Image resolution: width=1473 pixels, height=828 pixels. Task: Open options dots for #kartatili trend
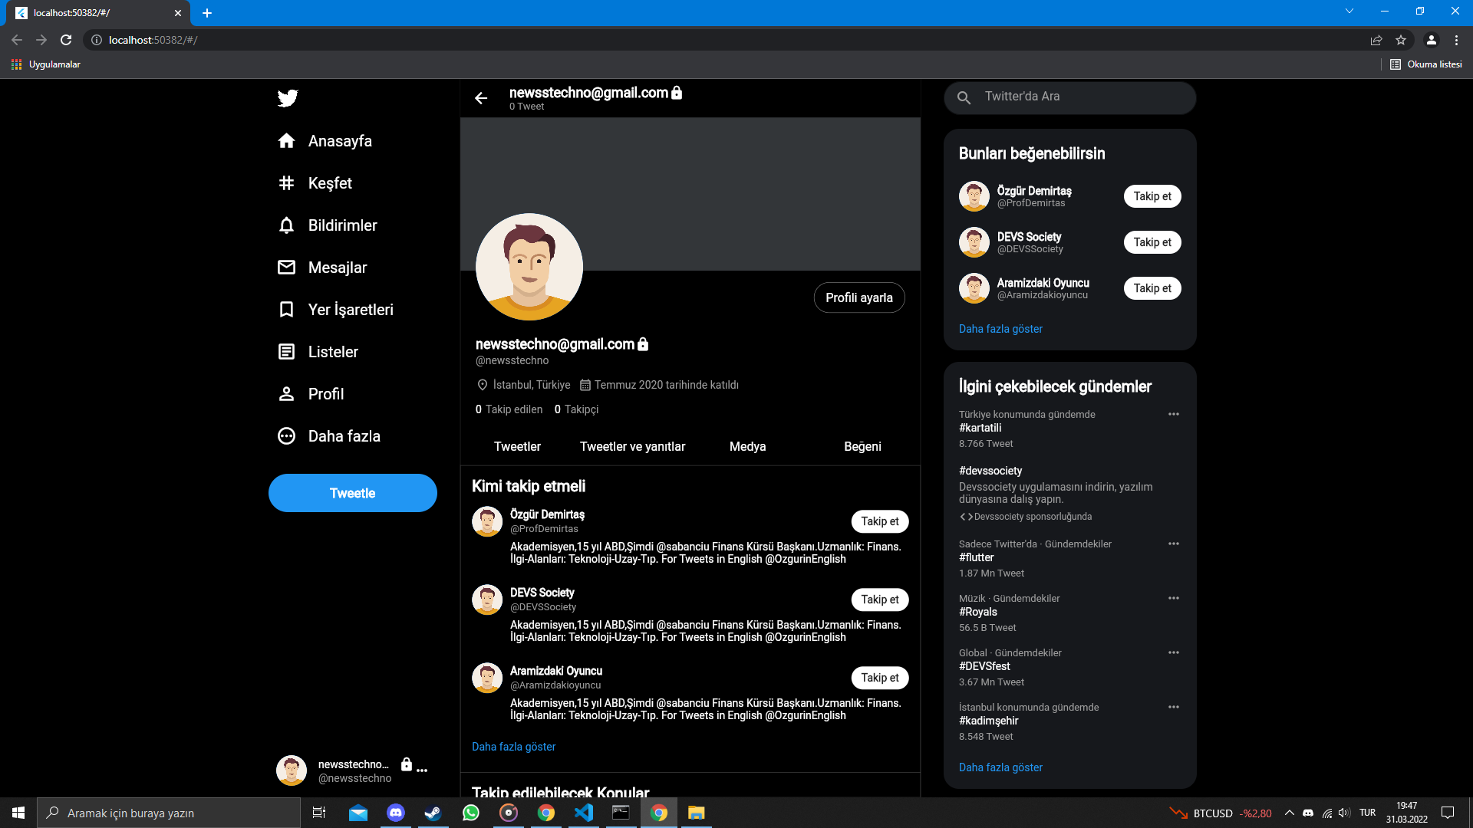click(x=1174, y=414)
